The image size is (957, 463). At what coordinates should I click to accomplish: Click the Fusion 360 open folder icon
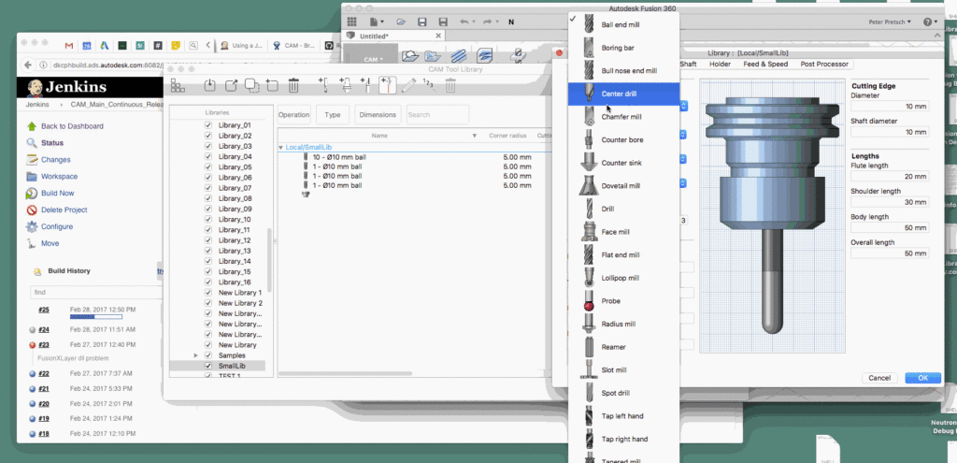click(401, 22)
